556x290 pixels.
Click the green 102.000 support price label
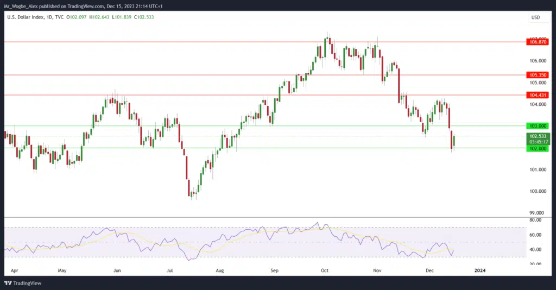[x=538, y=148]
